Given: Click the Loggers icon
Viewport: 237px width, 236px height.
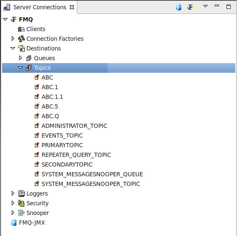Looking at the screenshot, I should pyautogui.click(x=21, y=194).
